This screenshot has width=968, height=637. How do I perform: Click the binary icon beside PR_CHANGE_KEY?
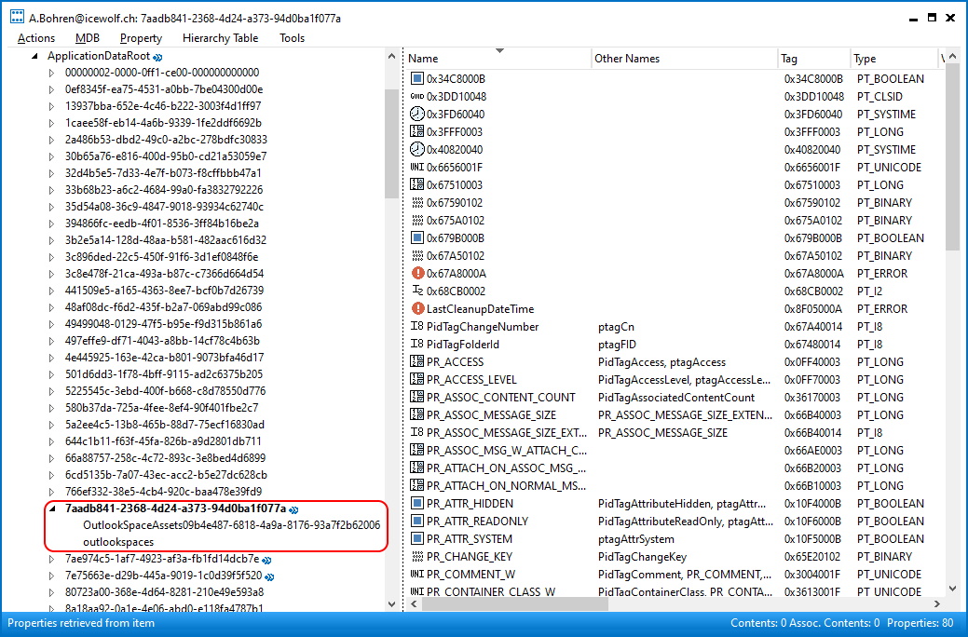[417, 556]
